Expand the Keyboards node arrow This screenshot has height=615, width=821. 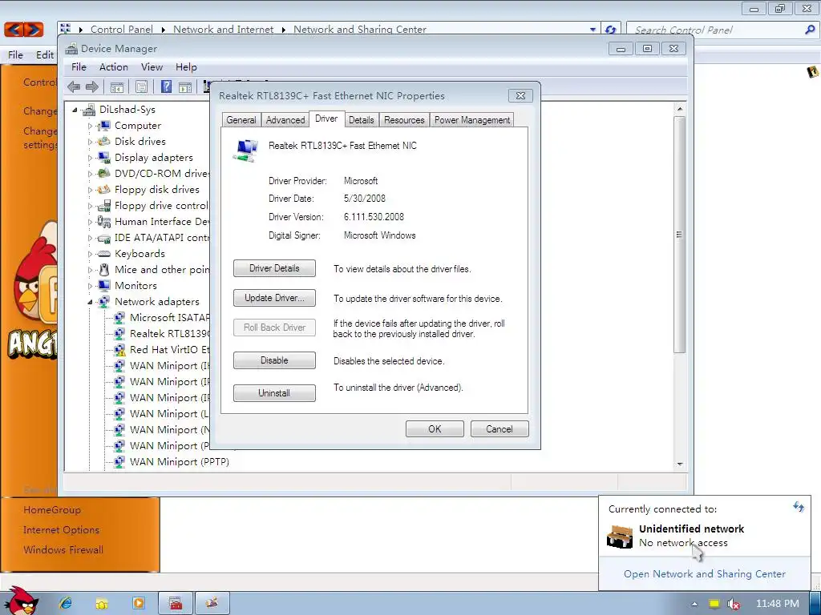[90, 254]
